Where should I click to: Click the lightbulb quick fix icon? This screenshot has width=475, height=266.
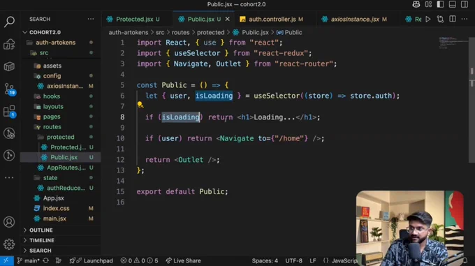(140, 105)
